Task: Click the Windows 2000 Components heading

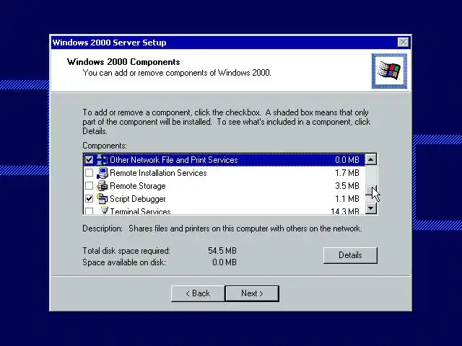Action: point(123,62)
